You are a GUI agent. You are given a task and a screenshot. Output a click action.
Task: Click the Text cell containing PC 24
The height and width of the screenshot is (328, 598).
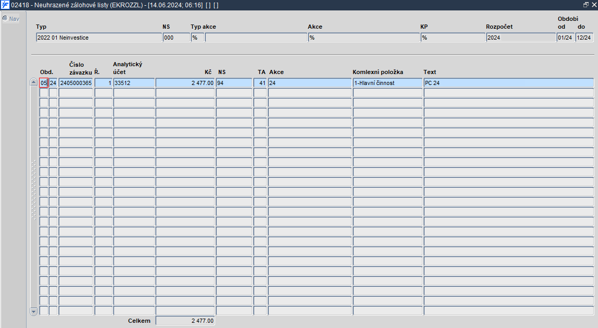509,83
